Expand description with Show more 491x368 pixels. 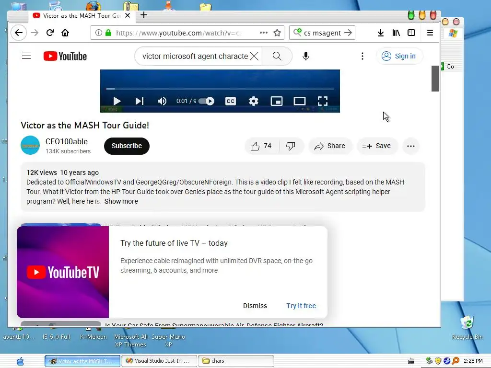[121, 201]
